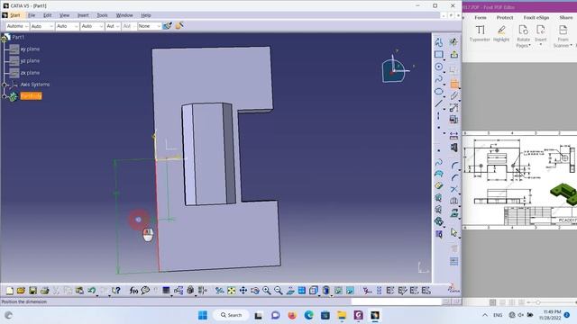
Task: Click the New document icon
Action: point(10,291)
